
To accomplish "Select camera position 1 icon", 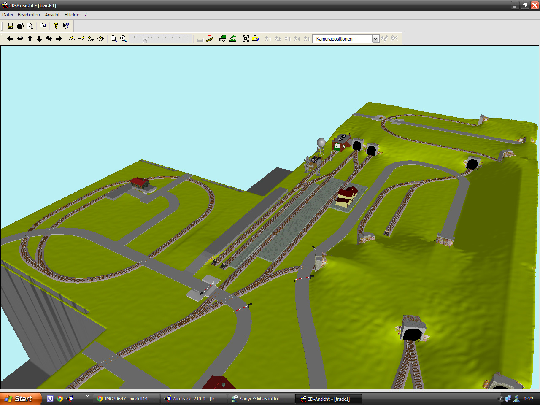I will [x=268, y=38].
